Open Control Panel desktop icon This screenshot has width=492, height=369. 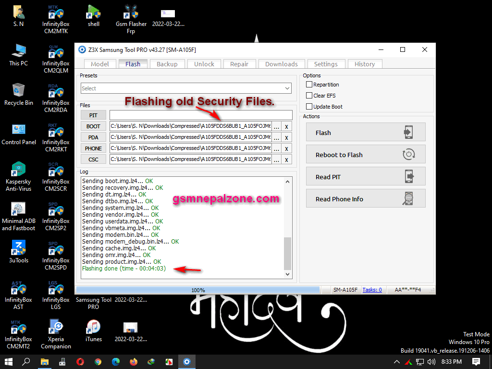click(19, 134)
